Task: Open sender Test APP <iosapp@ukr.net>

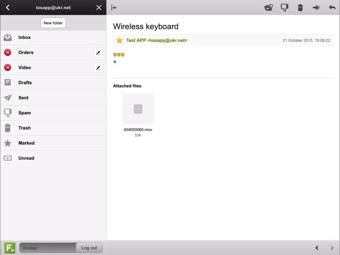Action: click(x=157, y=40)
